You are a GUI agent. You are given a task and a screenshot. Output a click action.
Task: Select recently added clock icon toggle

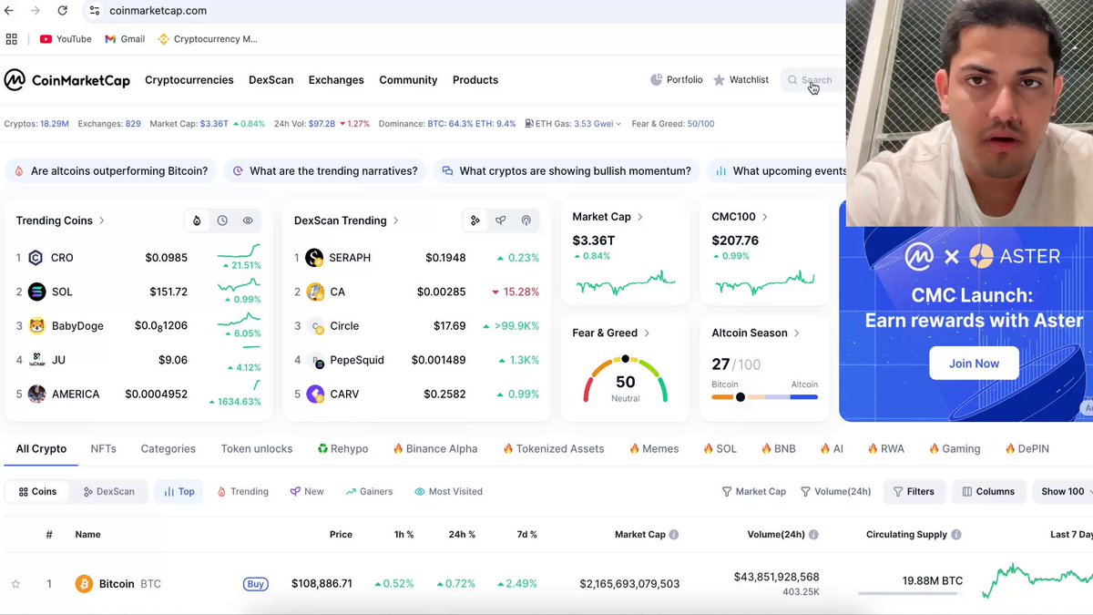click(222, 220)
